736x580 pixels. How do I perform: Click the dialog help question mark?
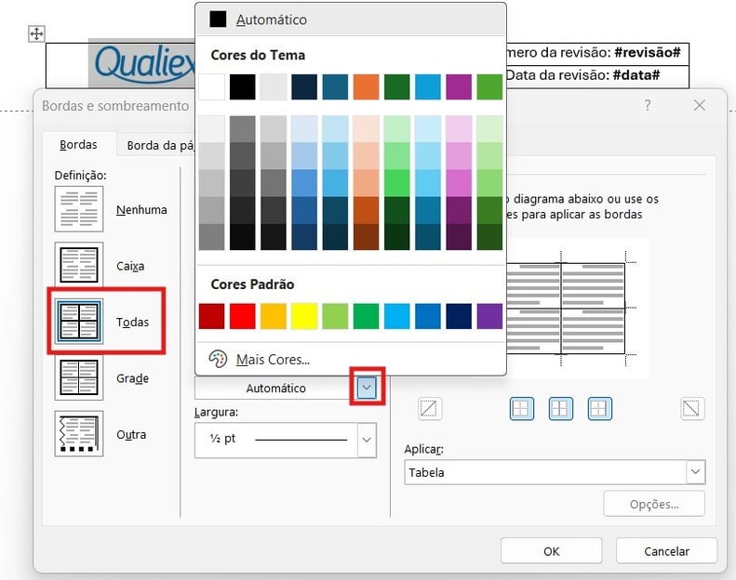point(648,106)
